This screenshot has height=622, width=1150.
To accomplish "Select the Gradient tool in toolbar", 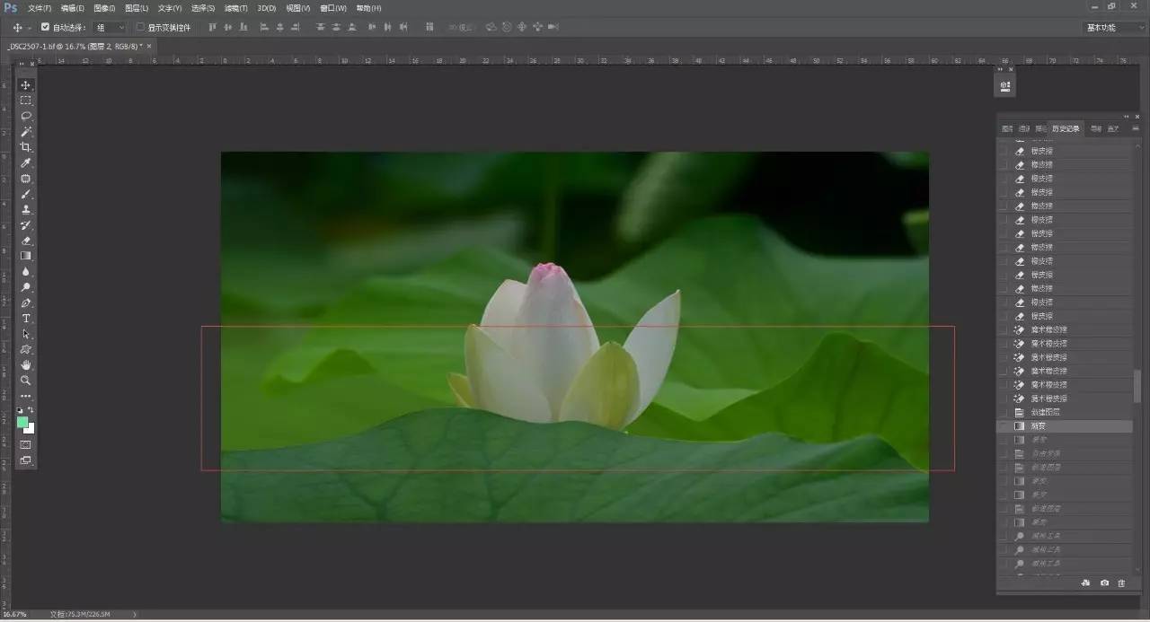I will pyautogui.click(x=26, y=256).
